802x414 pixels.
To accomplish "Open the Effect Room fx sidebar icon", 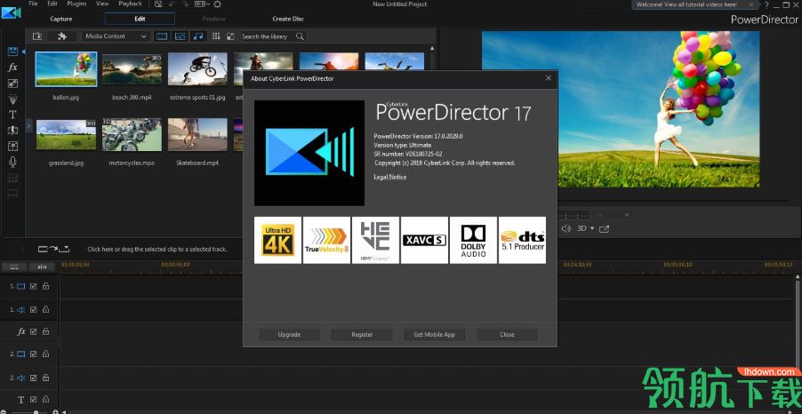I will click(x=12, y=68).
